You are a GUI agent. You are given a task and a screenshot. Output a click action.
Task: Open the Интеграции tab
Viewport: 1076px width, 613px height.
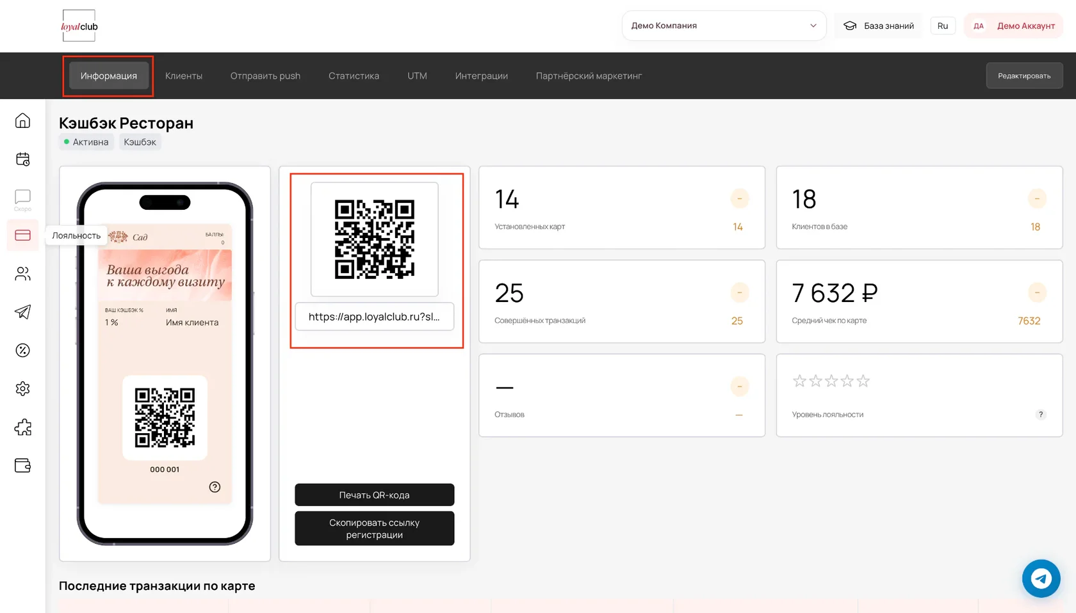pos(481,76)
